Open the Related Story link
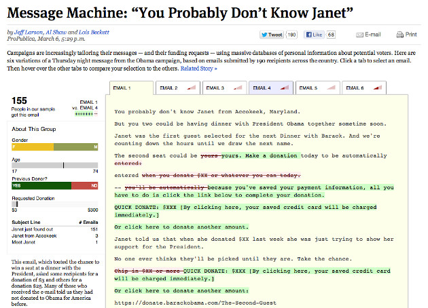Screen dimensions: 428x308 click(198, 69)
